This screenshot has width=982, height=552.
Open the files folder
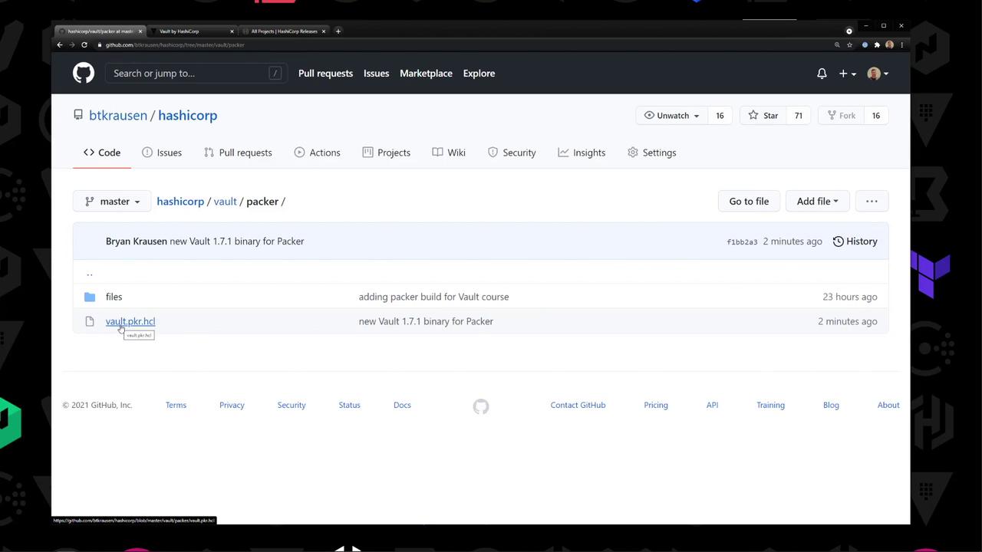pyautogui.click(x=114, y=297)
